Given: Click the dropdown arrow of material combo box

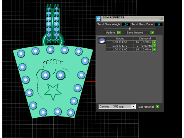Looking at the screenshot, I should 133,107.
